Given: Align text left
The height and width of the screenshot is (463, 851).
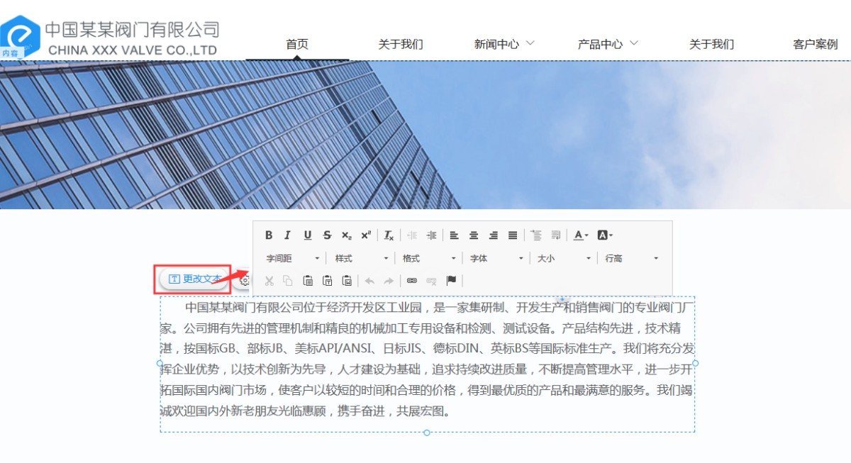Looking at the screenshot, I should (x=455, y=235).
